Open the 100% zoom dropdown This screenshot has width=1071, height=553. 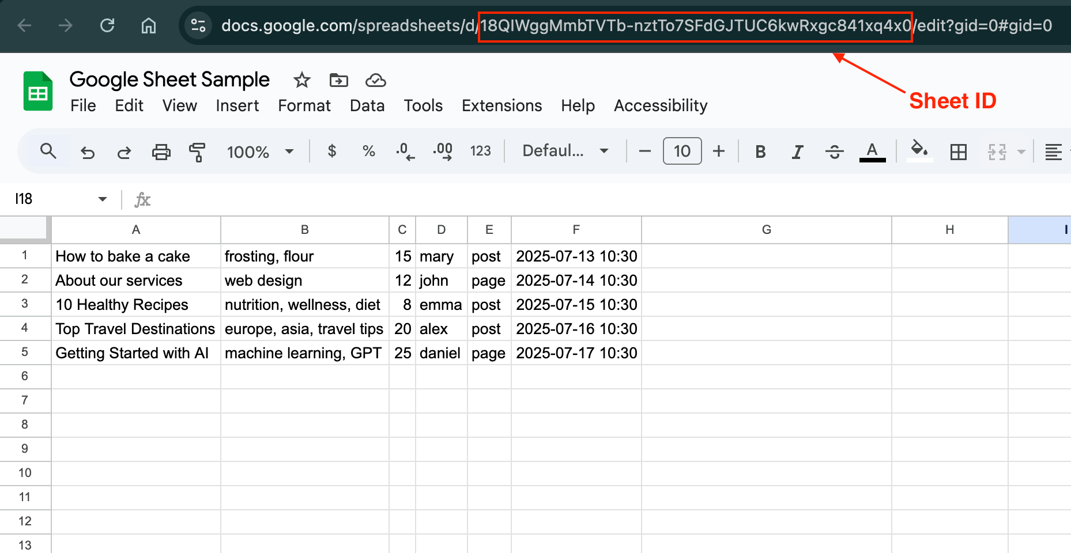pos(260,151)
